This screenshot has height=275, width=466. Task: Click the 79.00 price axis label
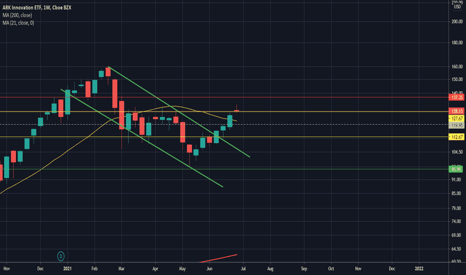[456, 208]
